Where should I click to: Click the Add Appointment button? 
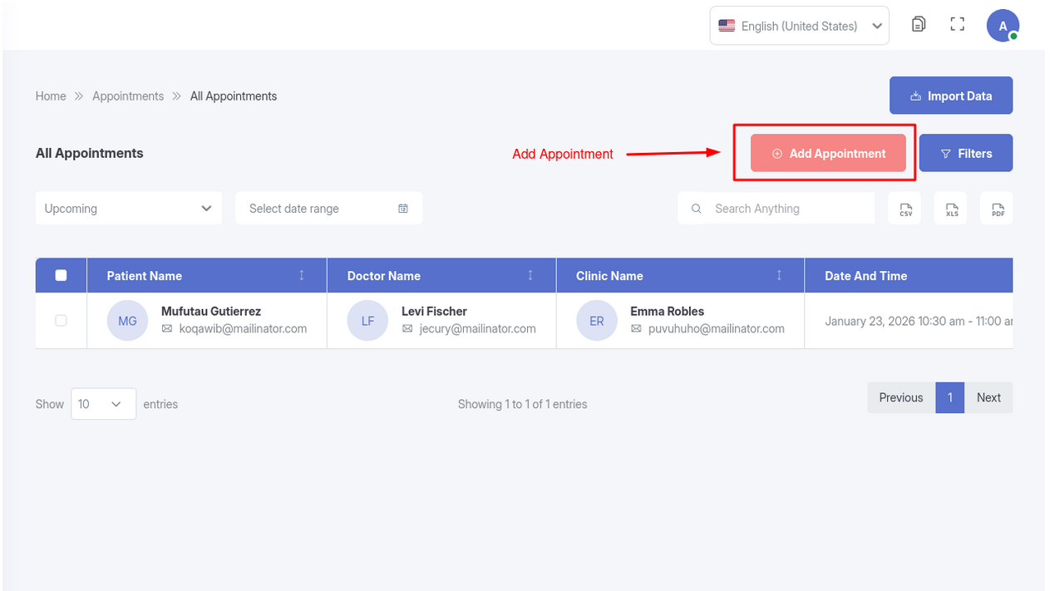coord(828,154)
